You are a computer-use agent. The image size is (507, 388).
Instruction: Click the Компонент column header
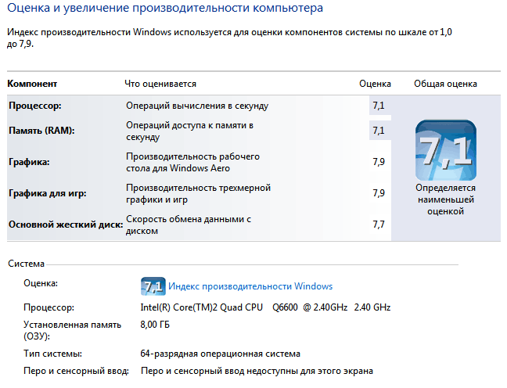[x=32, y=84]
